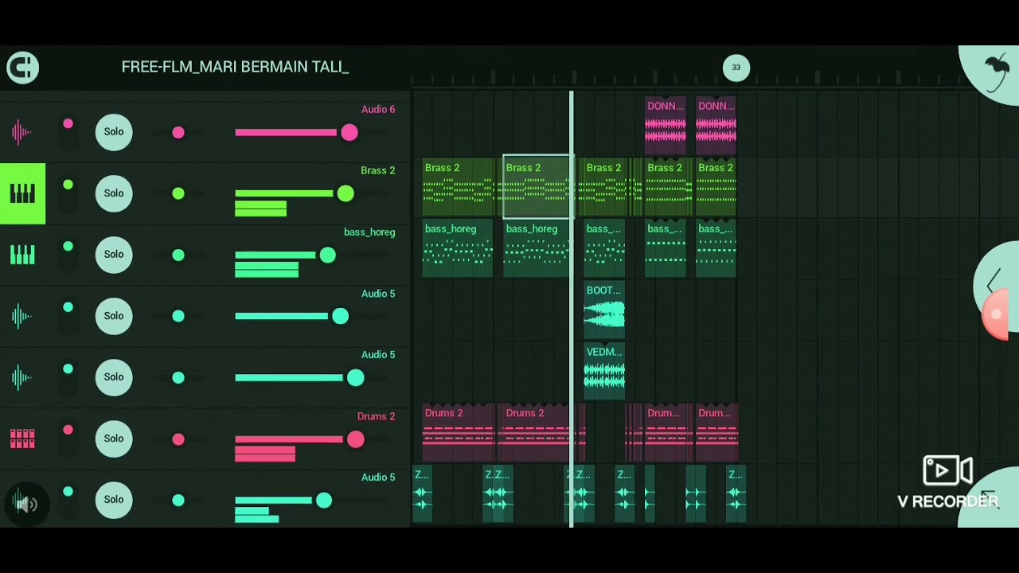Click the bass_horeg volume slider knob
1019x573 pixels.
(328, 255)
